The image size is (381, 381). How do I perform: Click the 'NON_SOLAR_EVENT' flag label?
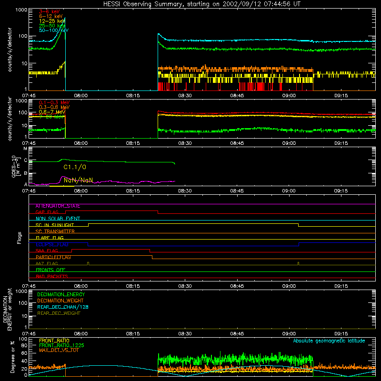click(x=58, y=219)
